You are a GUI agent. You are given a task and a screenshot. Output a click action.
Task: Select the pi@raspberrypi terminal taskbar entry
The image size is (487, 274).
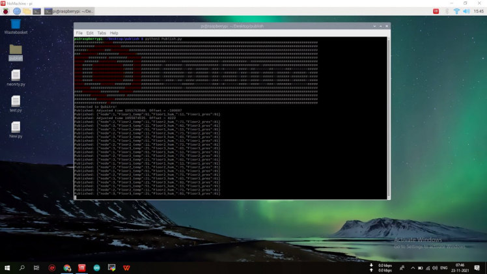pos(69,12)
